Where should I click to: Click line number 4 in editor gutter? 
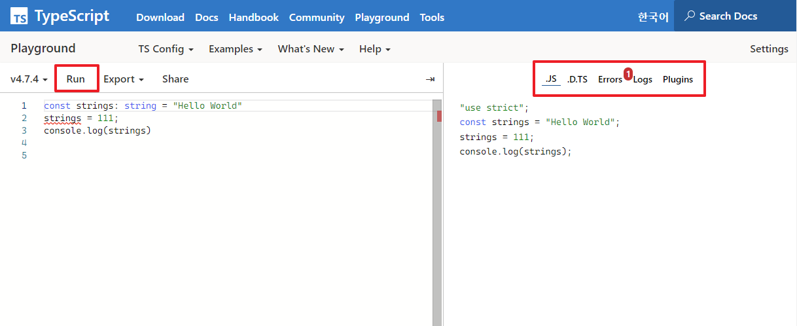click(x=24, y=143)
